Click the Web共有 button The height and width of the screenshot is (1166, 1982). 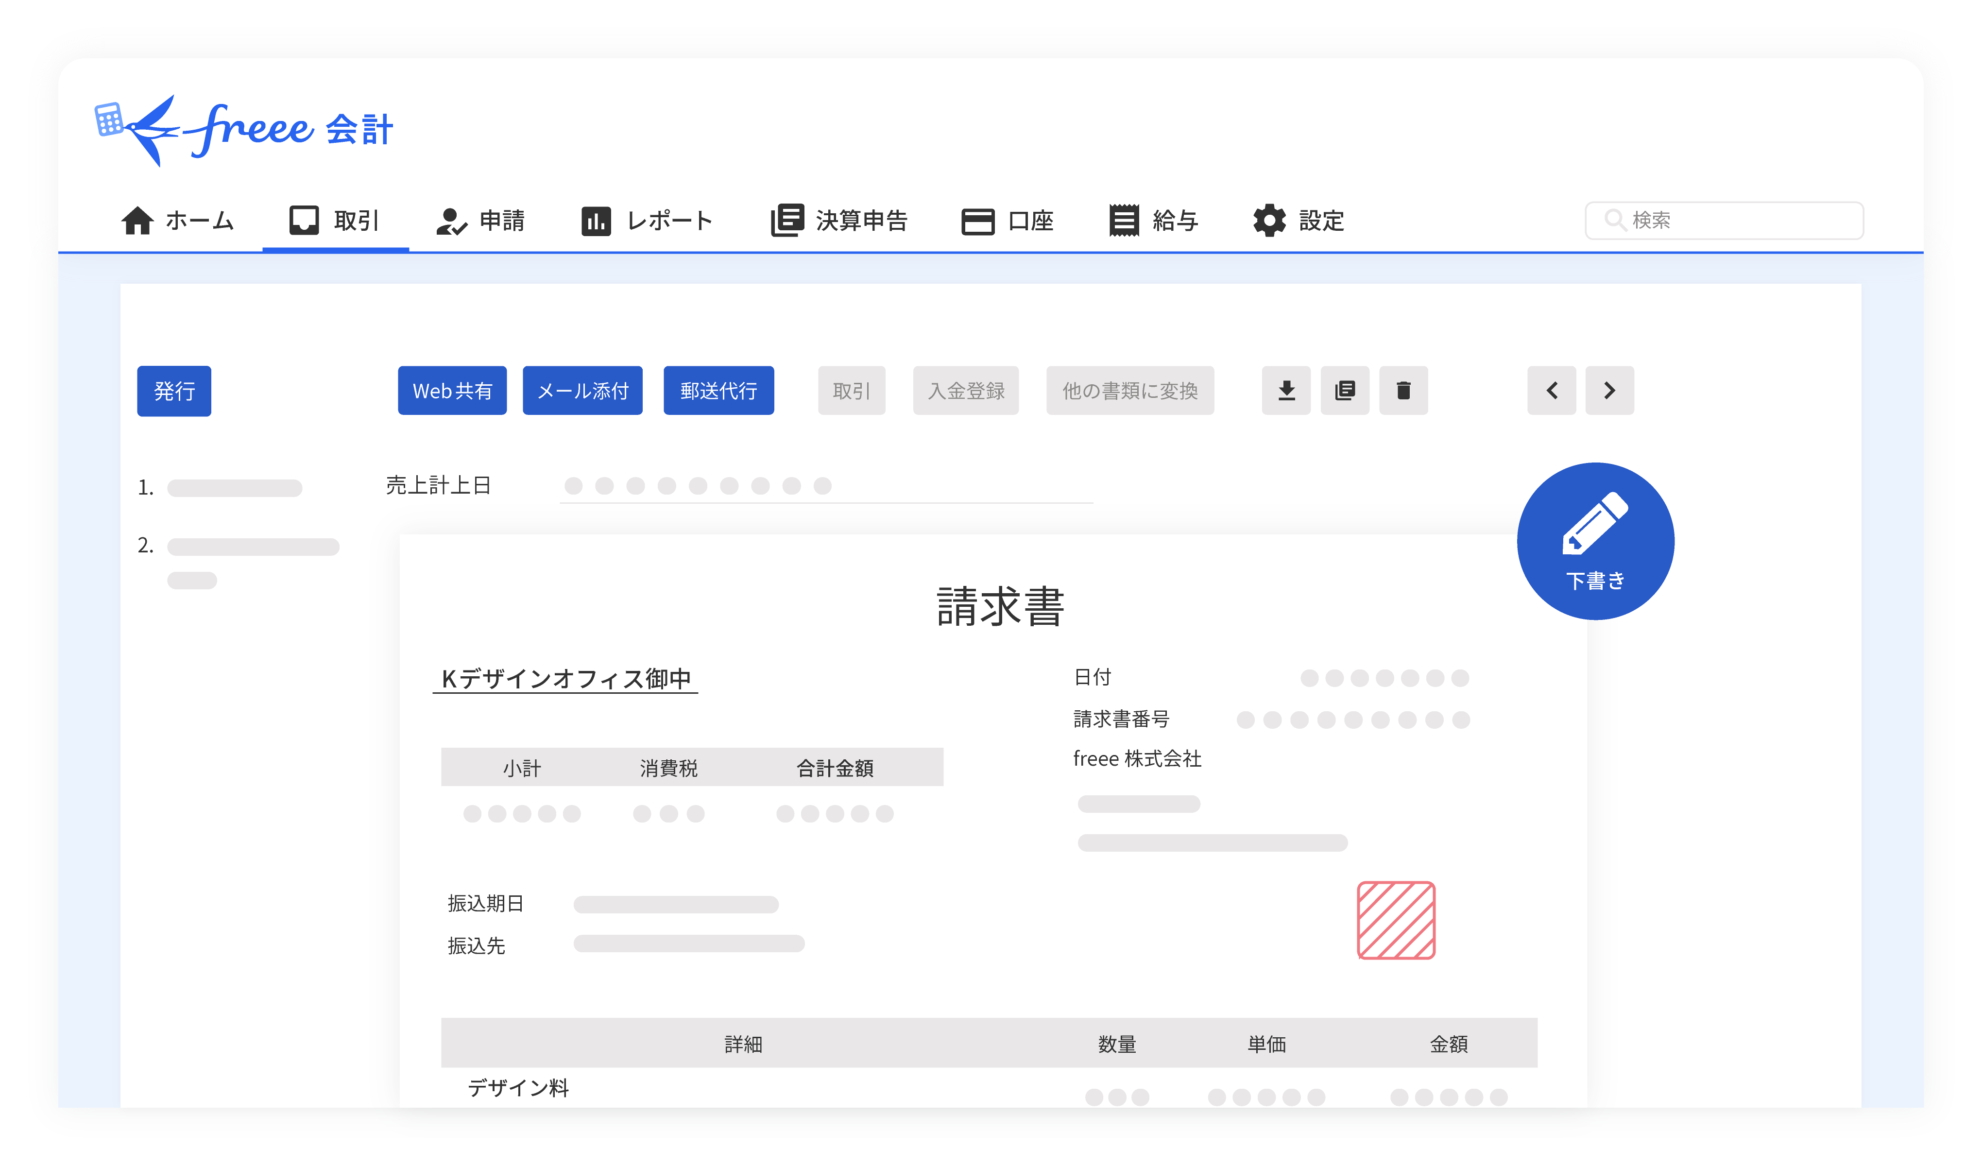pos(452,390)
